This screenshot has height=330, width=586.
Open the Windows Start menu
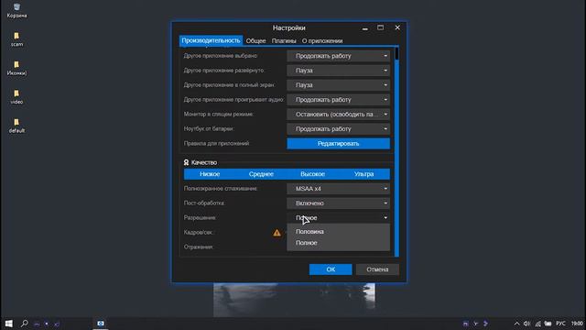tap(9, 324)
